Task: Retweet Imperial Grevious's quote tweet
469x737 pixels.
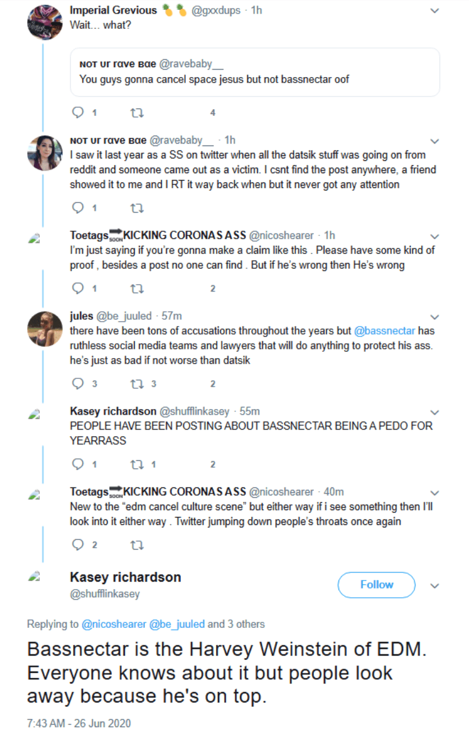Action: (x=137, y=113)
